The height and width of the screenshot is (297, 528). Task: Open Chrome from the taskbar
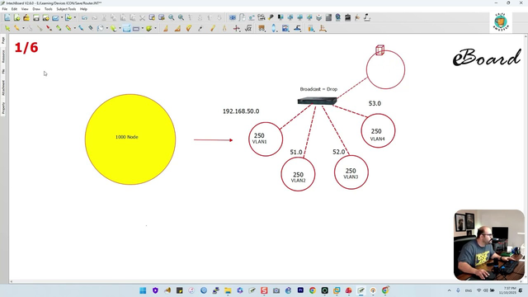pyautogui.click(x=313, y=290)
